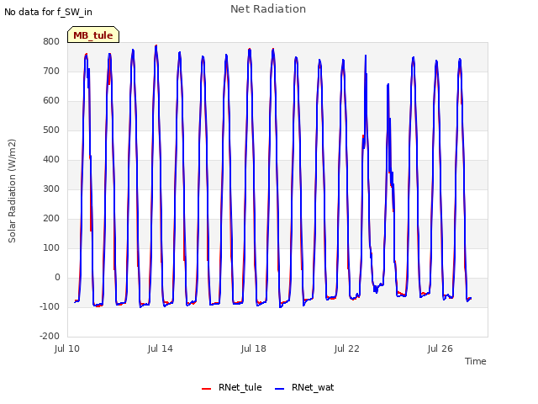The image size is (538, 404).
Task: Click the 'No data for f_SW_in' message
Action: pos(48,12)
